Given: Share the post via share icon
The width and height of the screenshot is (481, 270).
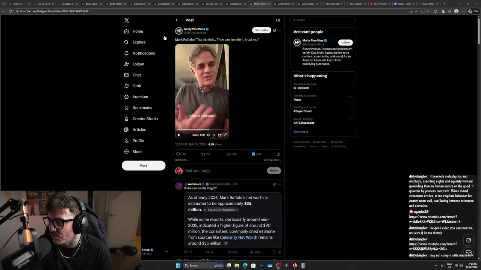Looking at the screenshot, I should [278, 154].
